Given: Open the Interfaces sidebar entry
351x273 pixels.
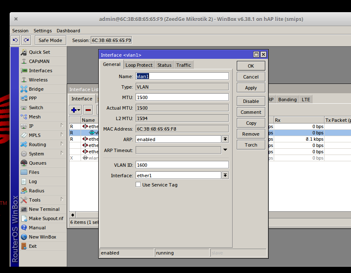Looking at the screenshot, I should [43, 71].
